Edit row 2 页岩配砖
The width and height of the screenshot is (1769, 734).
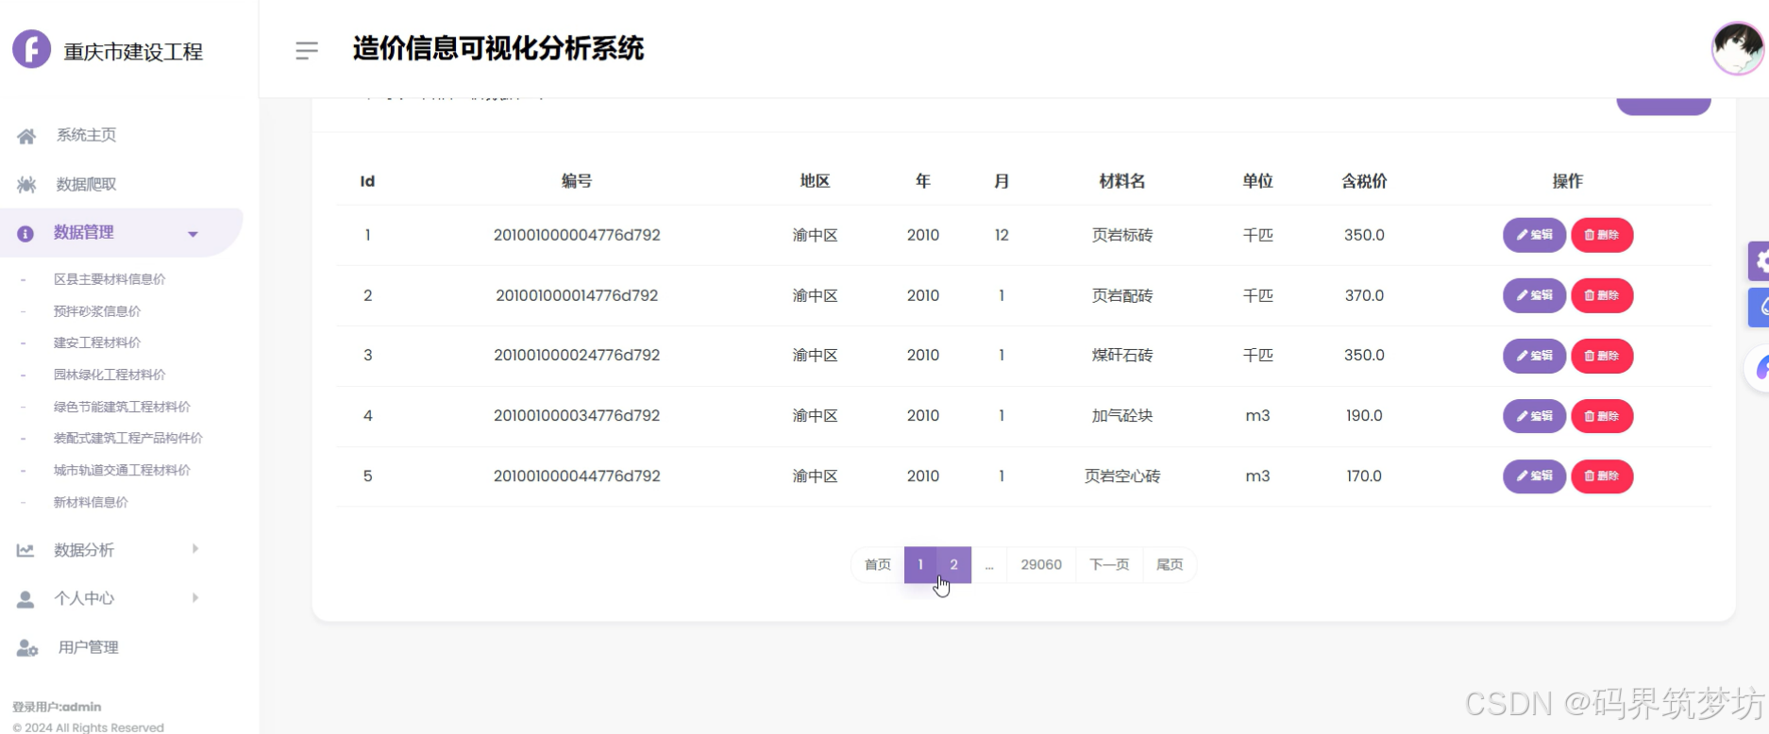click(x=1534, y=295)
